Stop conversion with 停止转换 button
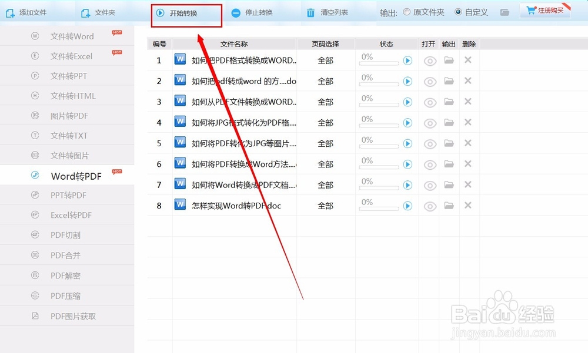The height and width of the screenshot is (353, 588). (252, 13)
